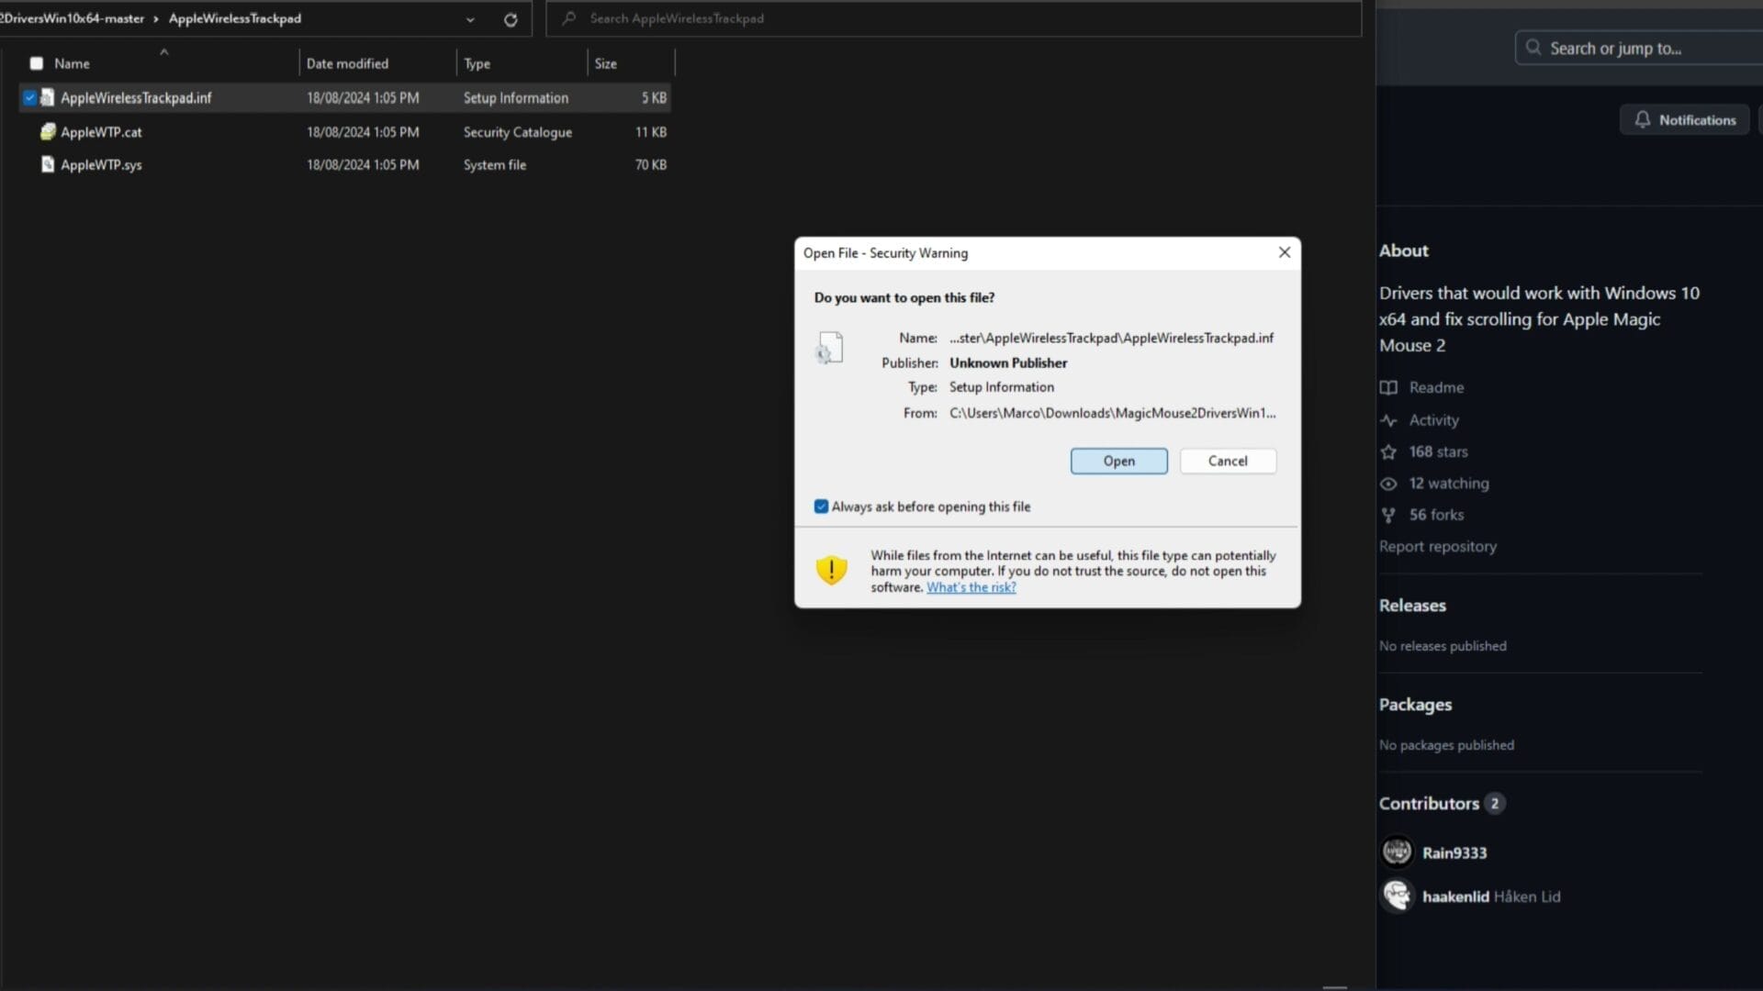1763x991 pixels.
Task: Click the fork icon next to 56 forks
Action: pos(1388,515)
